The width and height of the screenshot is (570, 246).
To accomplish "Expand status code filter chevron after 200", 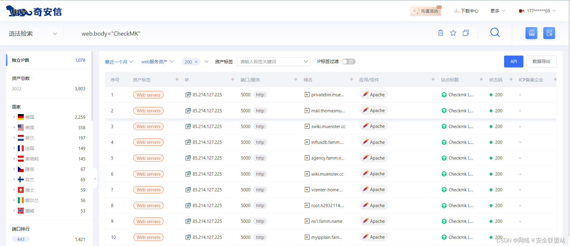I will point(207,61).
